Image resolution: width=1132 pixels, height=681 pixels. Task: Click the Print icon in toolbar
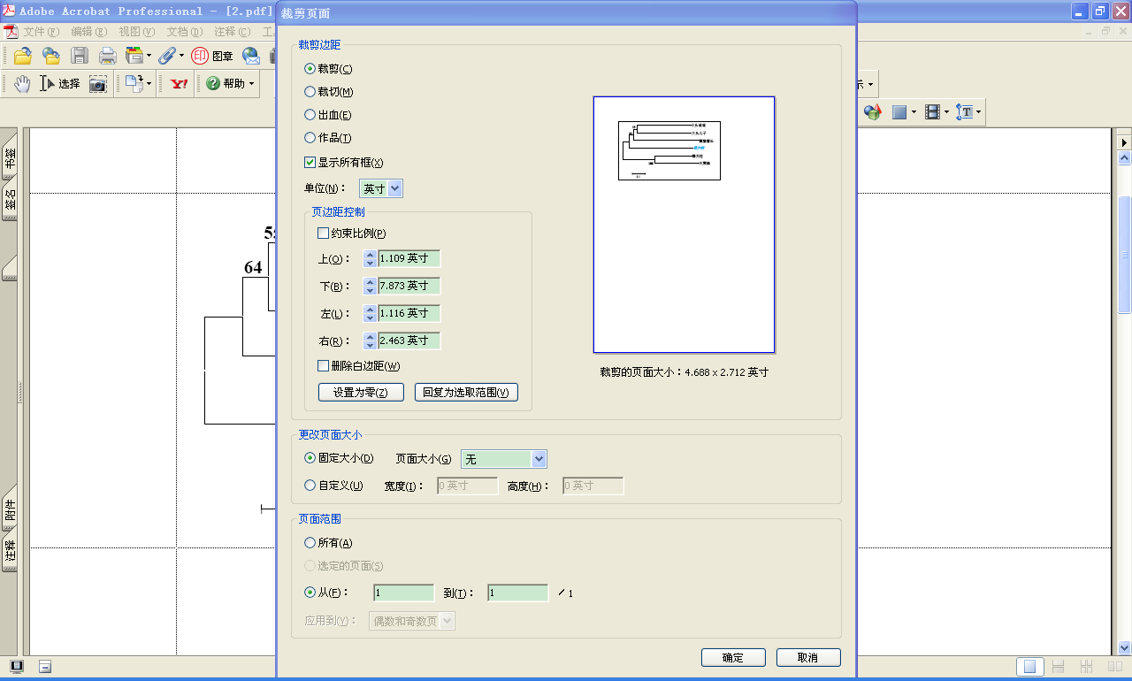(x=108, y=56)
